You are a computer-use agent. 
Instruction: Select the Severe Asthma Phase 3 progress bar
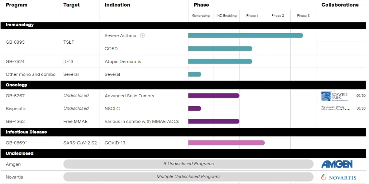click(x=245, y=36)
